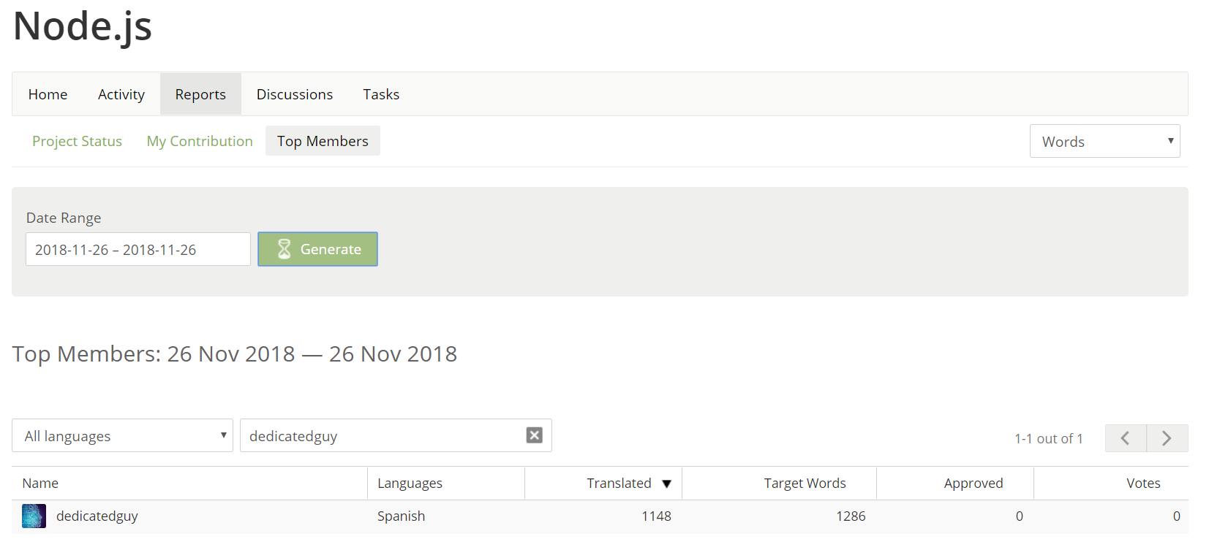Image resolution: width=1209 pixels, height=550 pixels.
Task: Click the Generate button
Action: click(317, 249)
